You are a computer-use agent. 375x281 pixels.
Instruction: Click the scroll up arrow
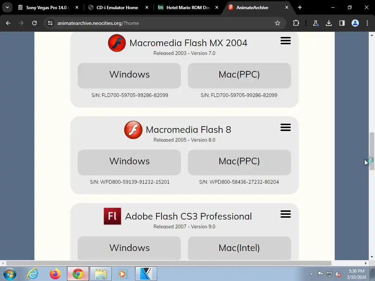click(372, 35)
